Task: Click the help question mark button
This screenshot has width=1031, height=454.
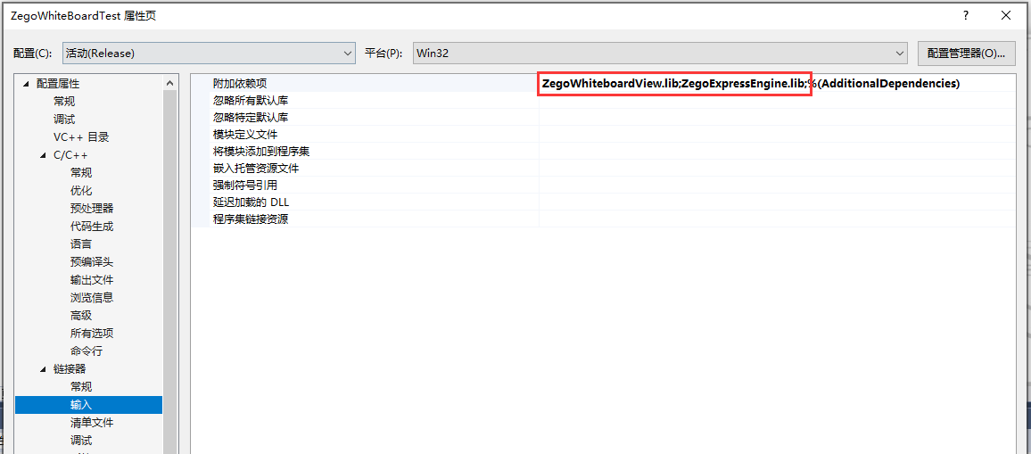Action: 965,16
